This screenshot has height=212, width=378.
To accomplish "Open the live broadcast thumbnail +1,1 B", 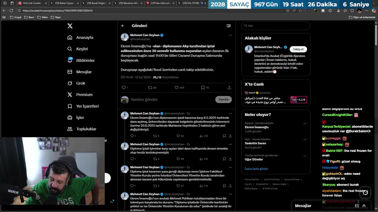I will (x=299, y=100).
